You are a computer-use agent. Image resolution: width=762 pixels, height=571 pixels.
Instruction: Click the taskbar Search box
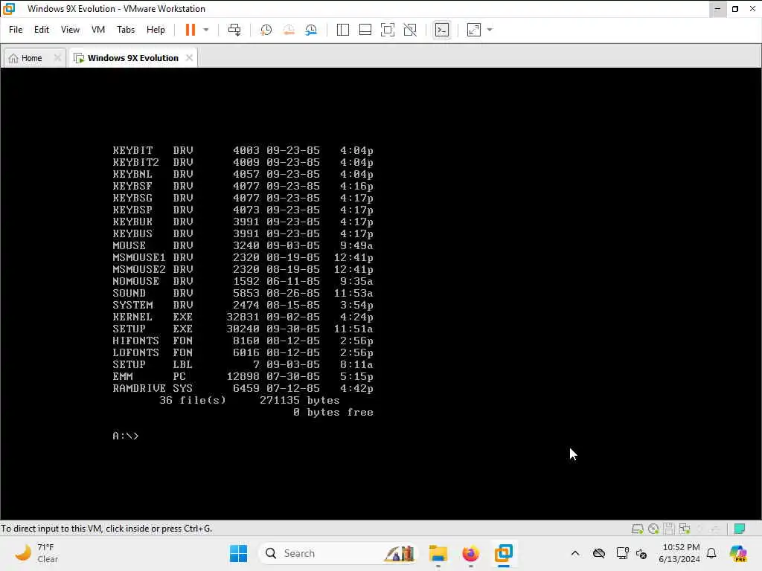339,553
